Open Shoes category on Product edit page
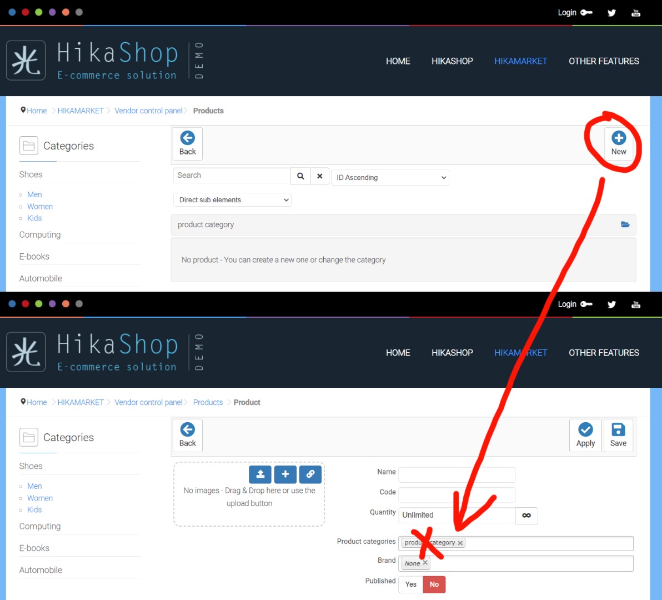The height and width of the screenshot is (600, 662). 31,466
